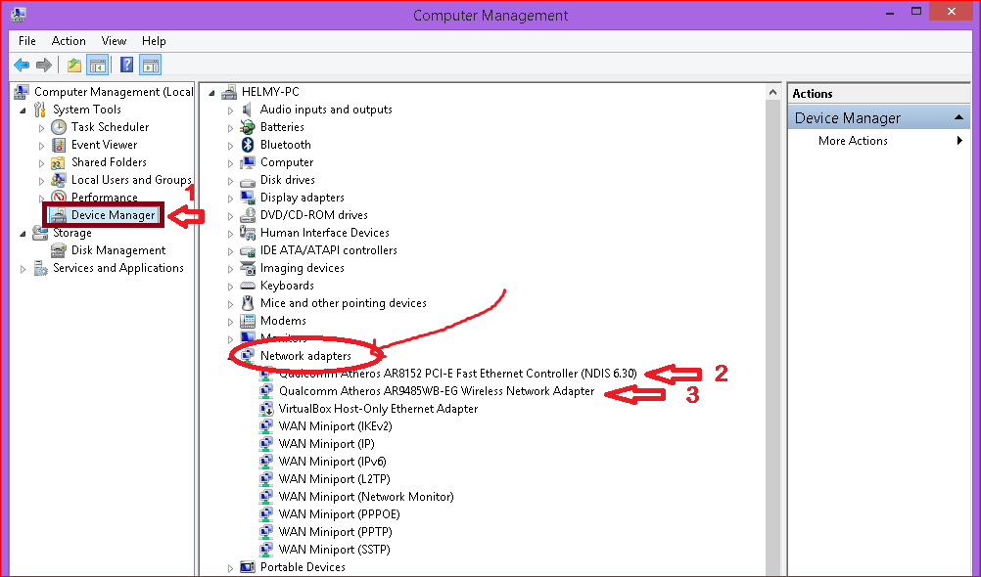Click the Back navigation arrow in toolbar
Screen dimensions: 981x577
tap(21, 65)
